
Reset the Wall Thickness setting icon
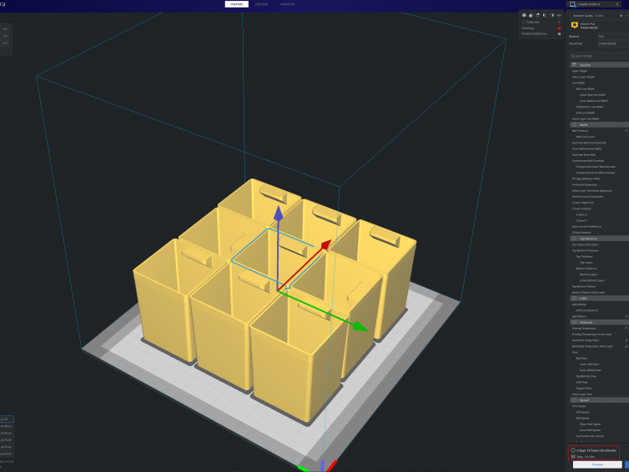coord(626,131)
